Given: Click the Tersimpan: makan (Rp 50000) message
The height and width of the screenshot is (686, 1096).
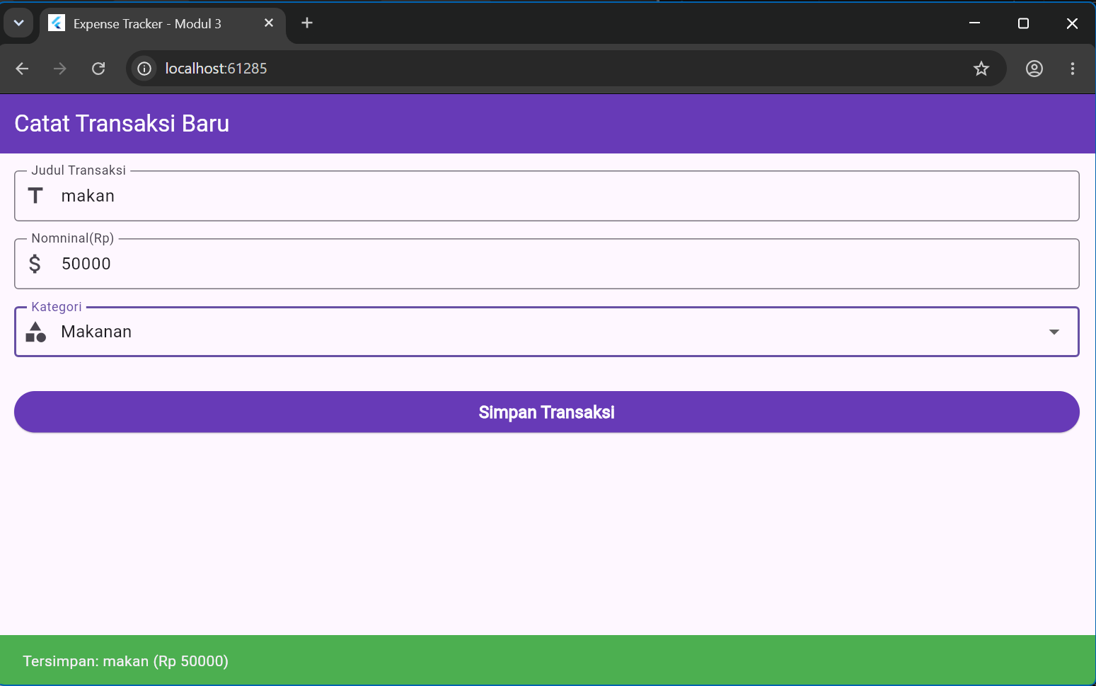Looking at the screenshot, I should pos(125,661).
